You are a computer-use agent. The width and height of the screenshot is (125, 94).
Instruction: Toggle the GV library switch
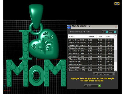click(105, 32)
